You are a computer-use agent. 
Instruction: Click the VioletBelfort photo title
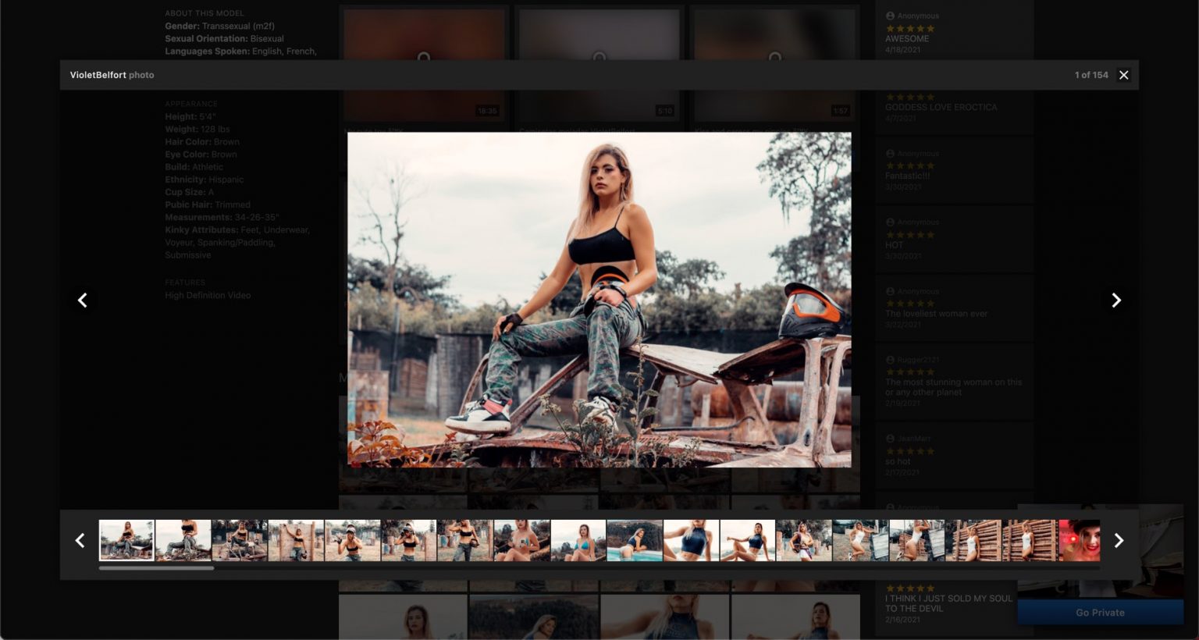[112, 75]
